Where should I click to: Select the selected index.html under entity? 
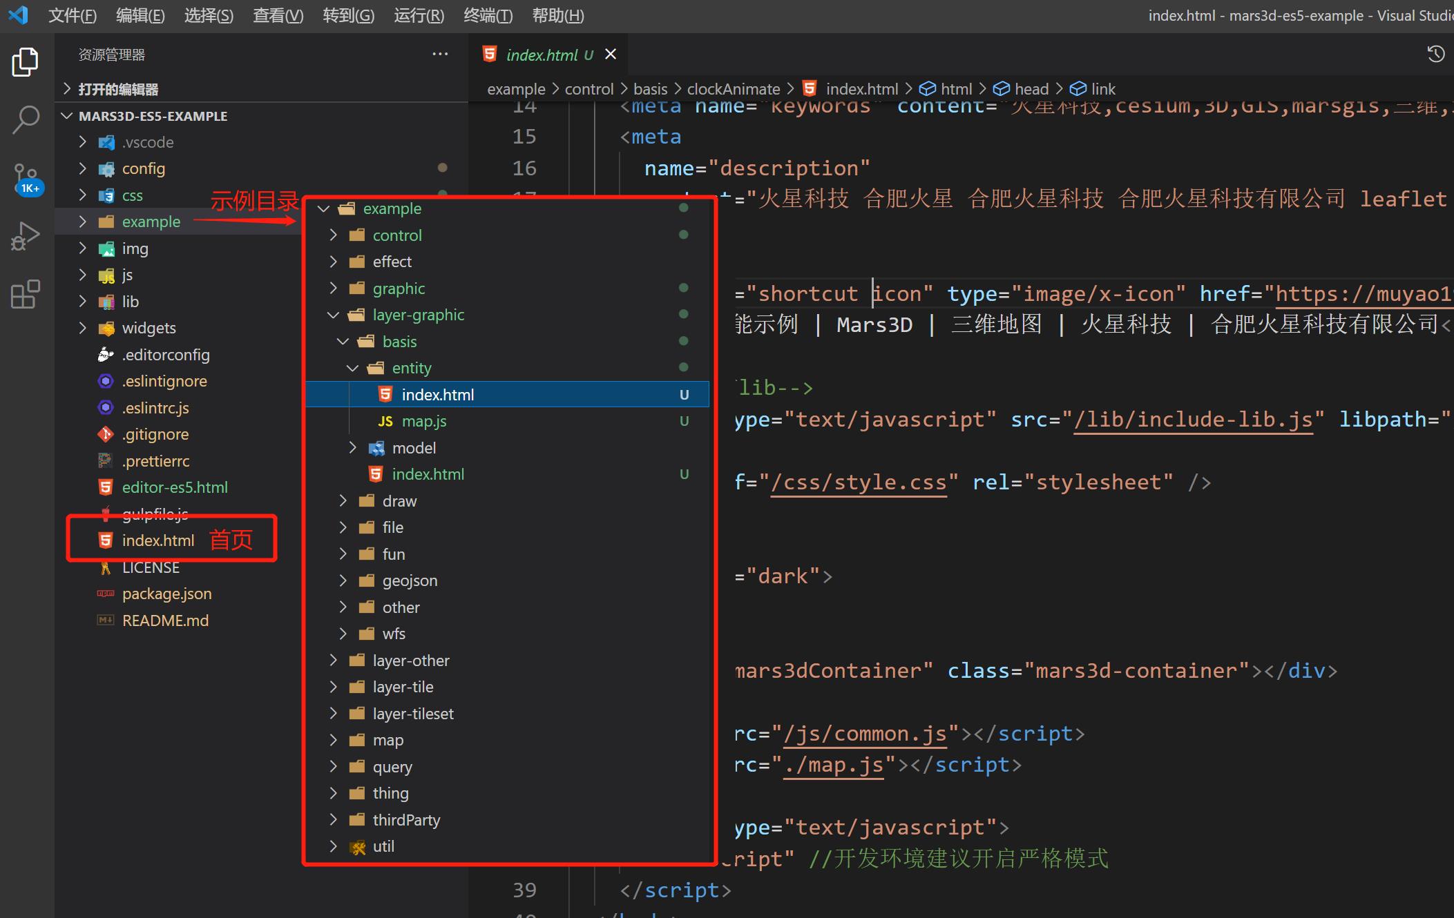(x=508, y=395)
